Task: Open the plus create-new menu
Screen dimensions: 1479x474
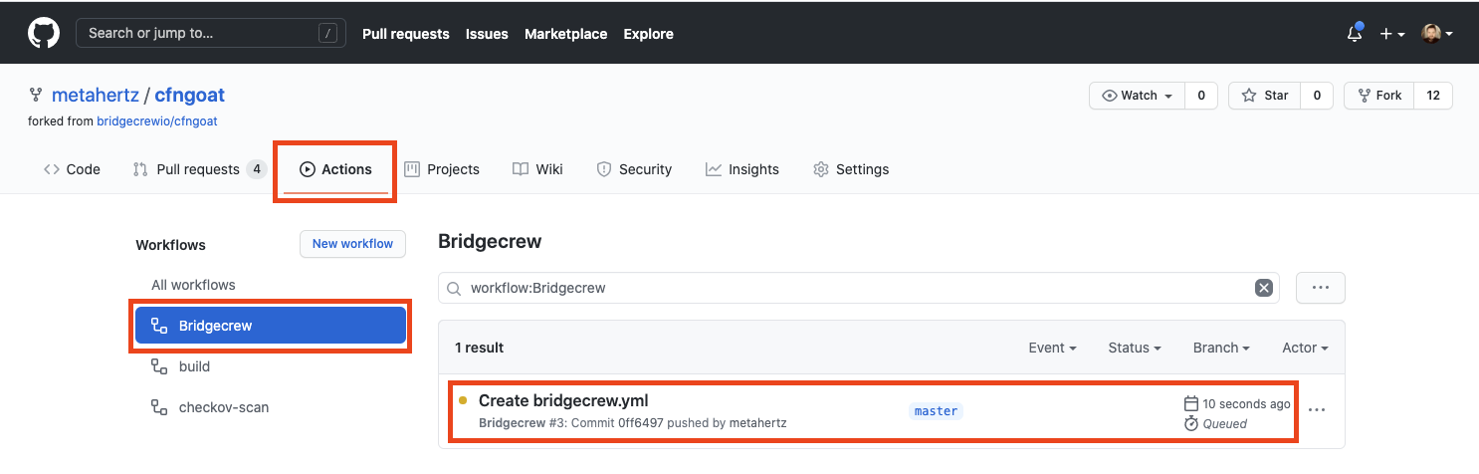Action: point(1391,34)
